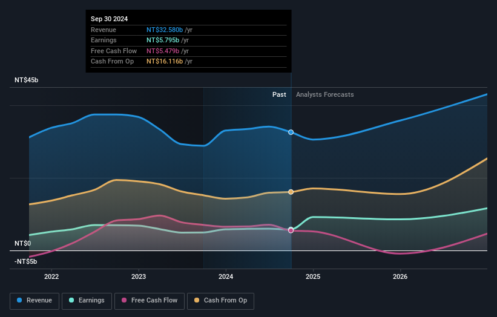This screenshot has width=497, height=317.
Task: Click the -NT$5b y-axis label
Action: coord(25,261)
